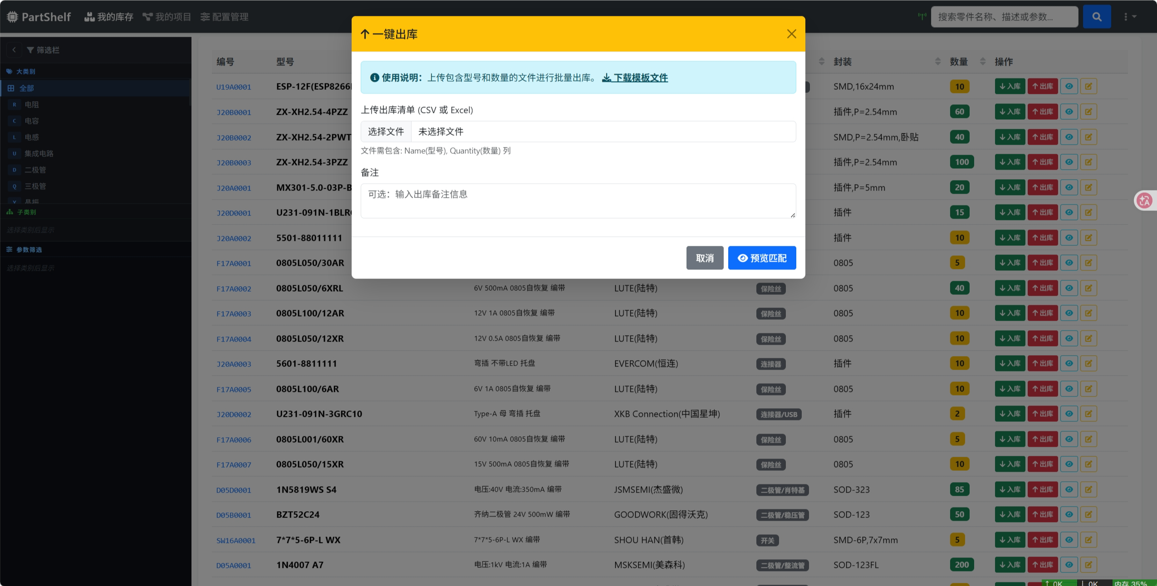Open the three-dot options dropdown in navbar
Viewport: 1157px width, 586px height.
[1129, 17]
